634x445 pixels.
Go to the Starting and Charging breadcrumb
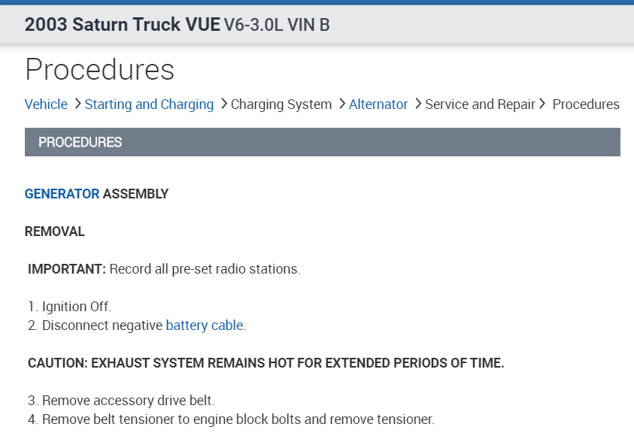(x=149, y=104)
